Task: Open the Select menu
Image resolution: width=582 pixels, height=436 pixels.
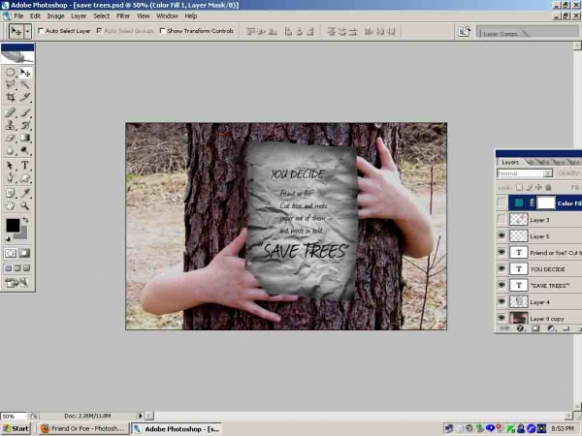Action: 101,16
